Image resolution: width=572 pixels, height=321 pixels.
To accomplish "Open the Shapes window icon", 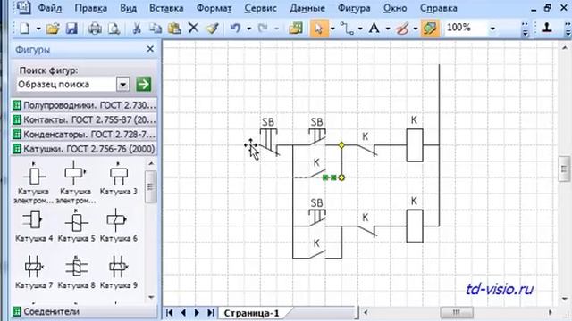I will tap(296, 28).
